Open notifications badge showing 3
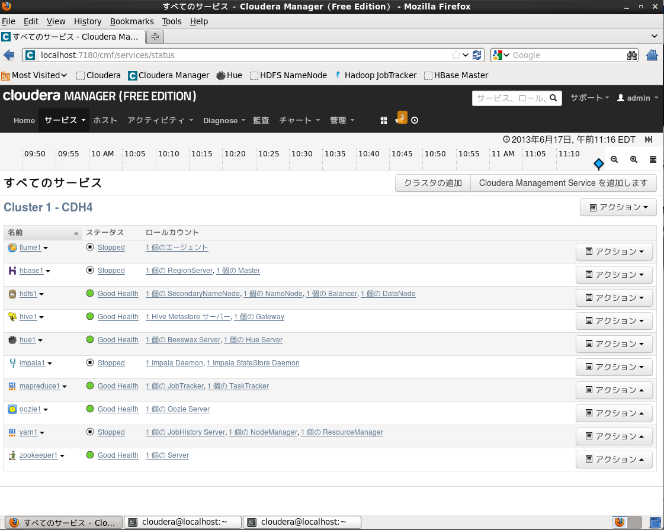This screenshot has height=530, width=664. tap(402, 118)
